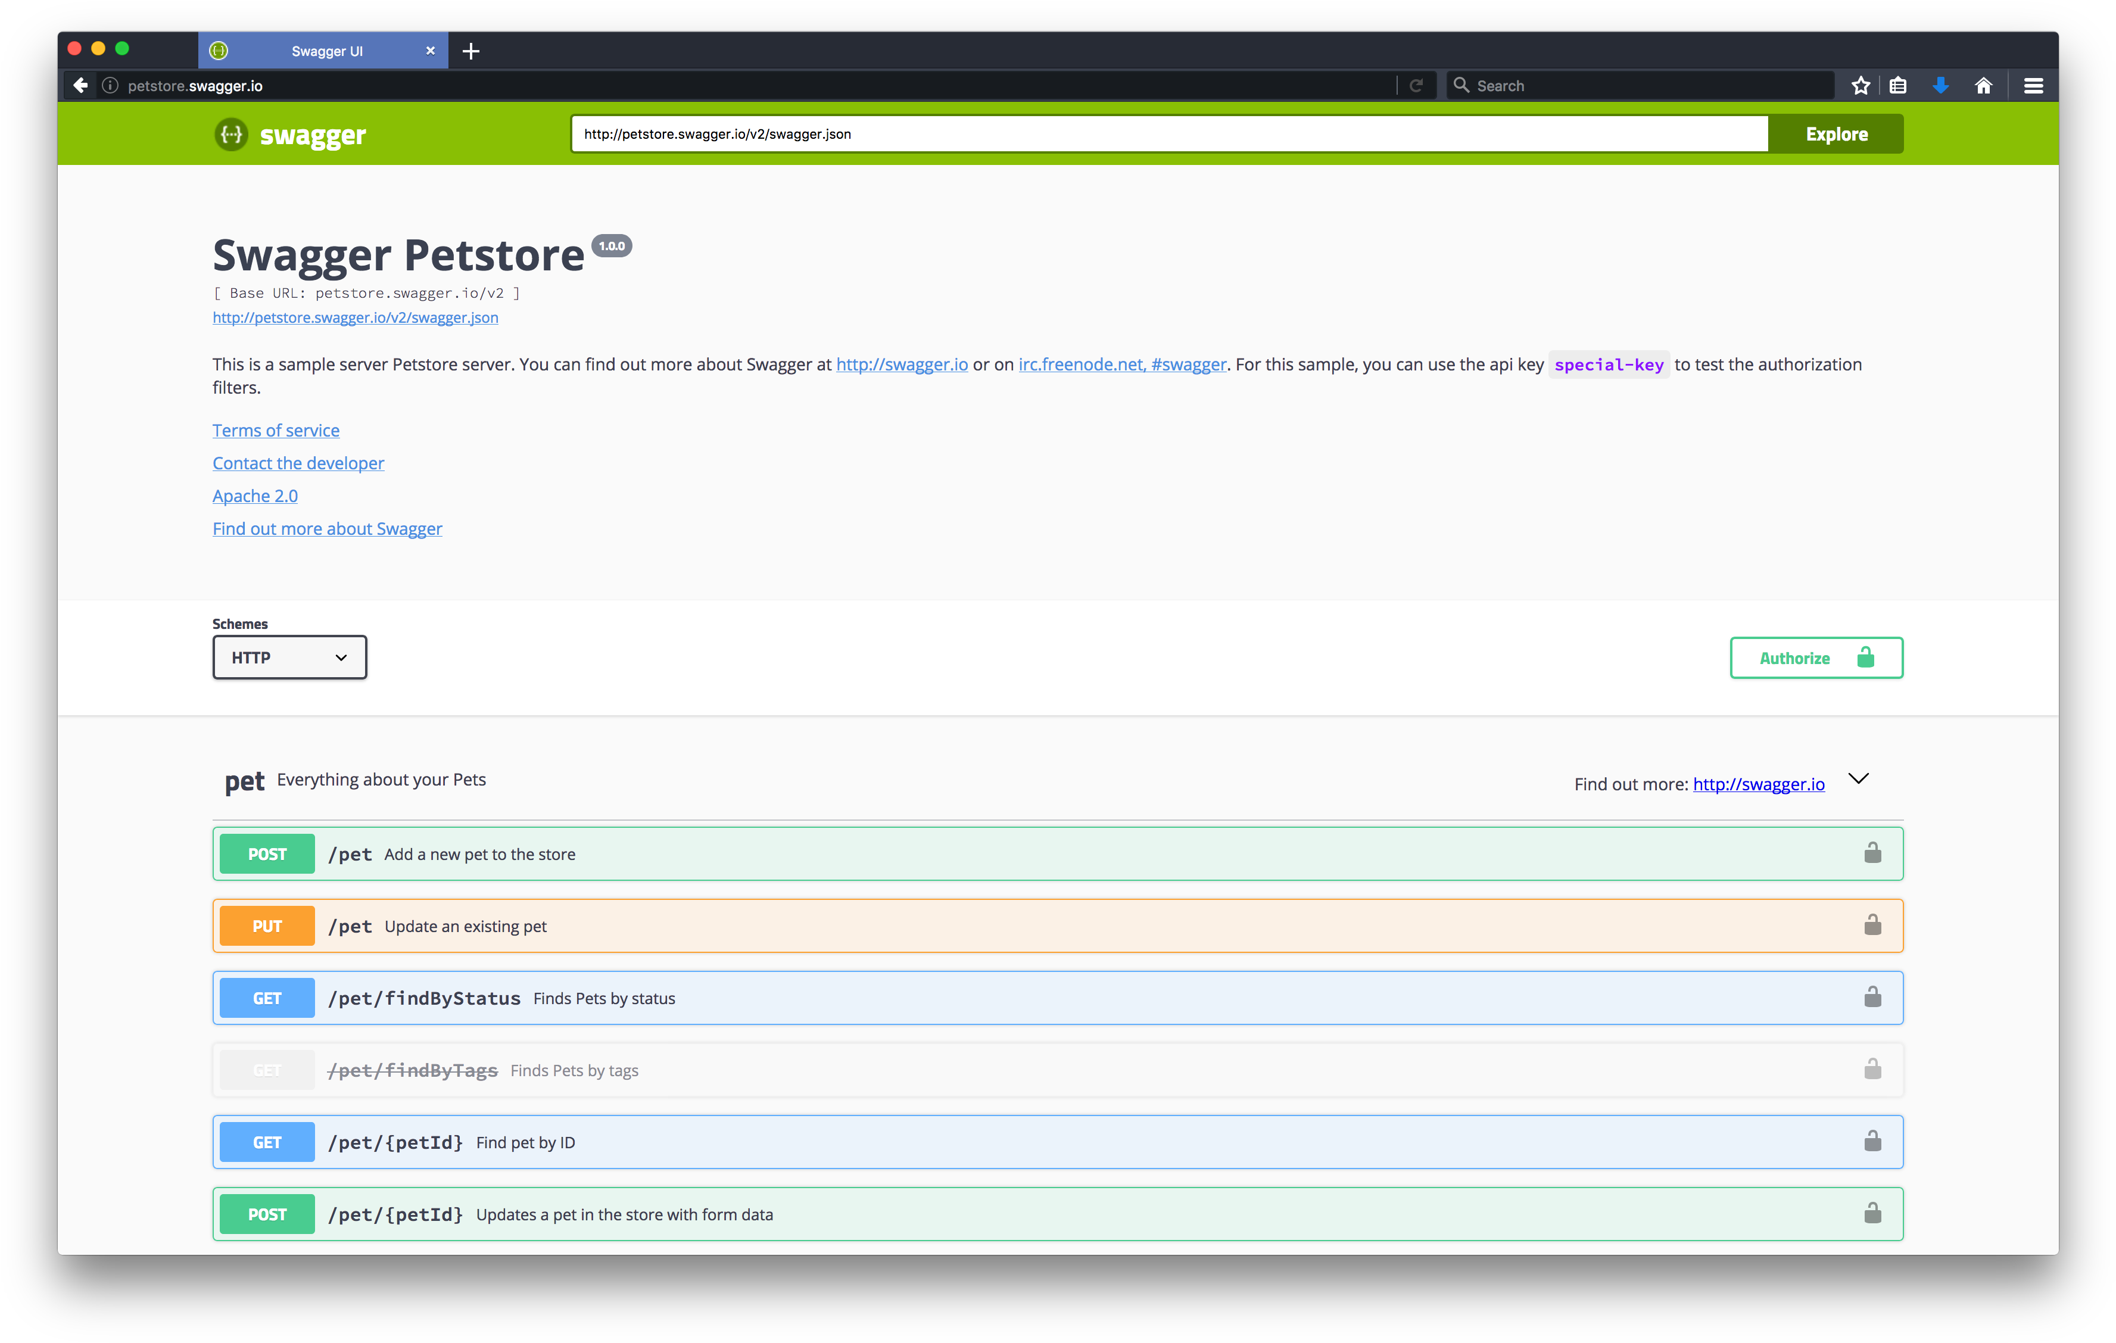Click lock icon on POST /pet row

pyautogui.click(x=1872, y=853)
